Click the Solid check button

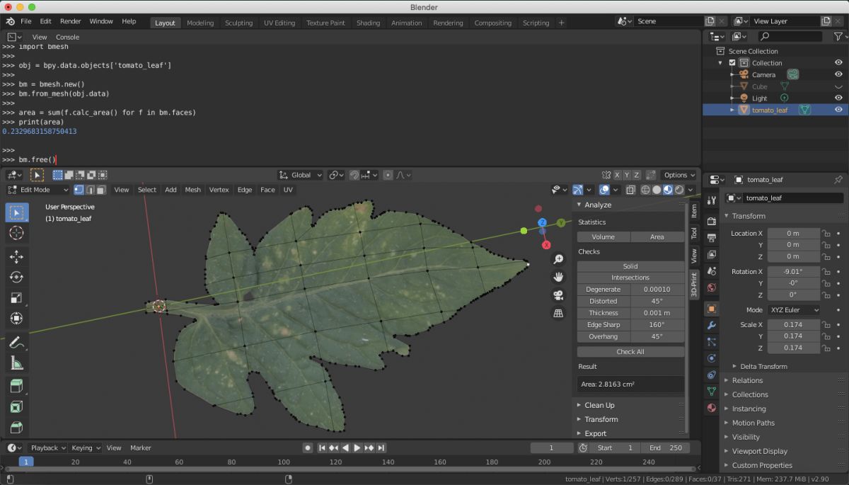pyautogui.click(x=630, y=266)
